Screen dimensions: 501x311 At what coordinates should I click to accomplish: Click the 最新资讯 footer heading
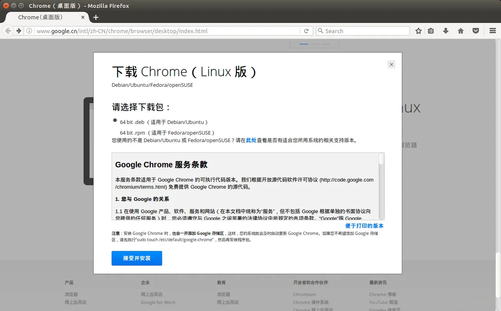pyautogui.click(x=378, y=283)
